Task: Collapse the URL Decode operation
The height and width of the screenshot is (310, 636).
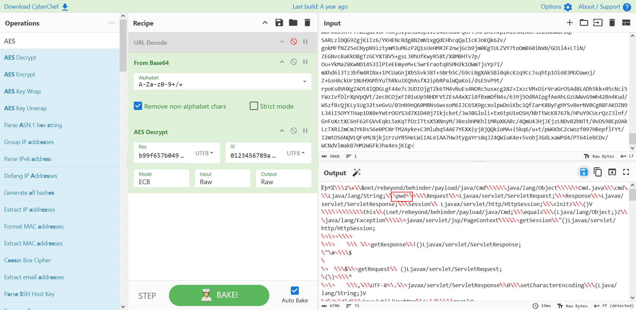Action: [x=282, y=42]
